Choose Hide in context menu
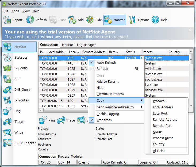196x167 pixels. click(116, 88)
